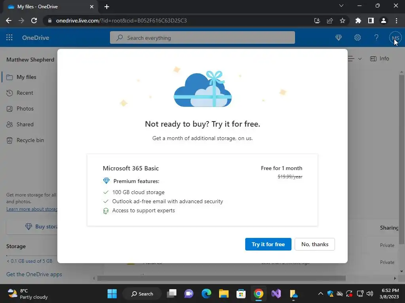Viewport: 405px width, 303px height.
Task: Click the premium diamond icon in header
Action: click(x=339, y=37)
